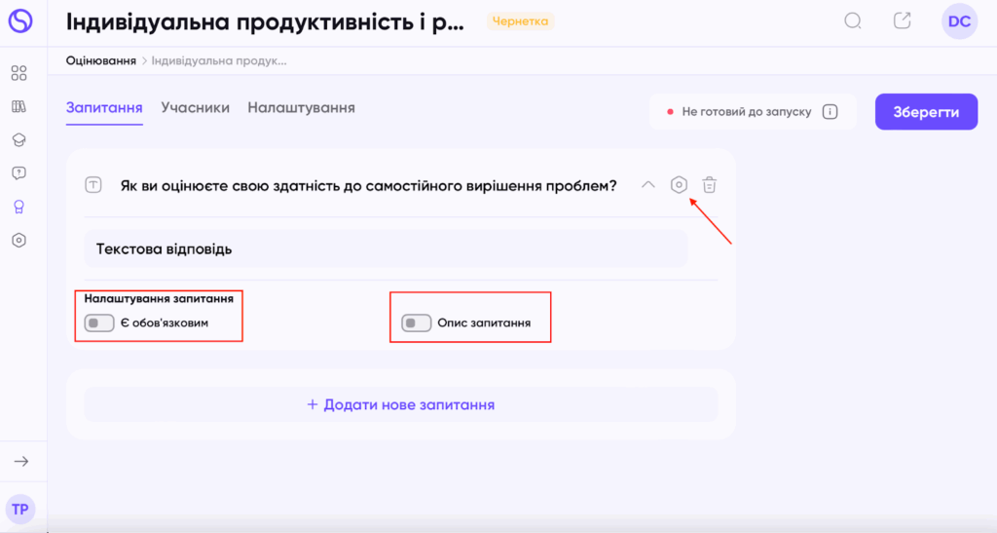Open the sidebar hexagon settings icon

pos(18,240)
